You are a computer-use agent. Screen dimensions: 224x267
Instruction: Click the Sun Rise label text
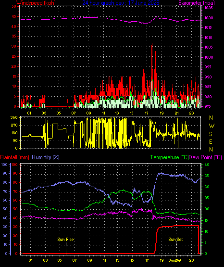point(65,240)
